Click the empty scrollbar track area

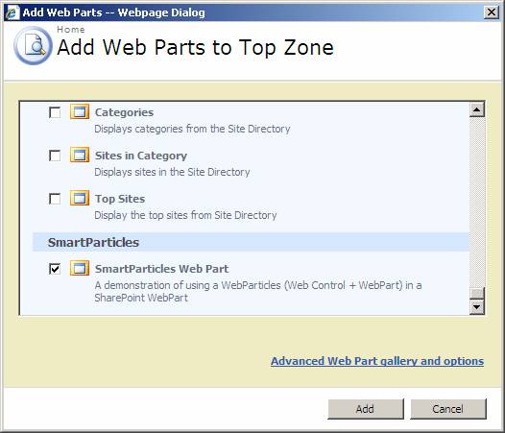pos(476,203)
